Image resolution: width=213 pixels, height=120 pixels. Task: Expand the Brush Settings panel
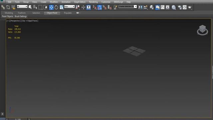click(21, 16)
